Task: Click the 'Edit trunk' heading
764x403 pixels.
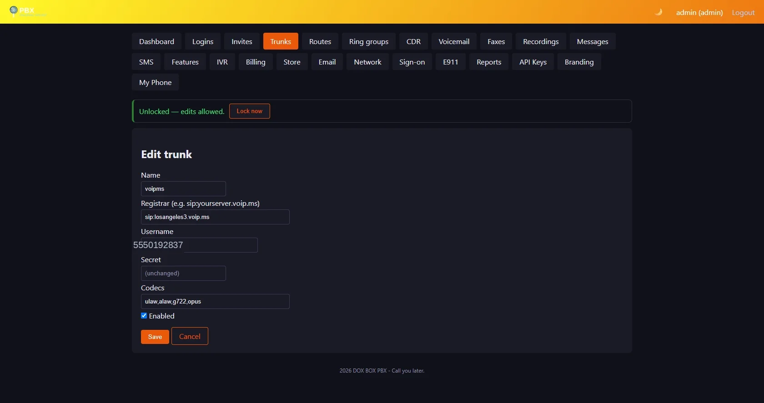Action: [x=166, y=154]
